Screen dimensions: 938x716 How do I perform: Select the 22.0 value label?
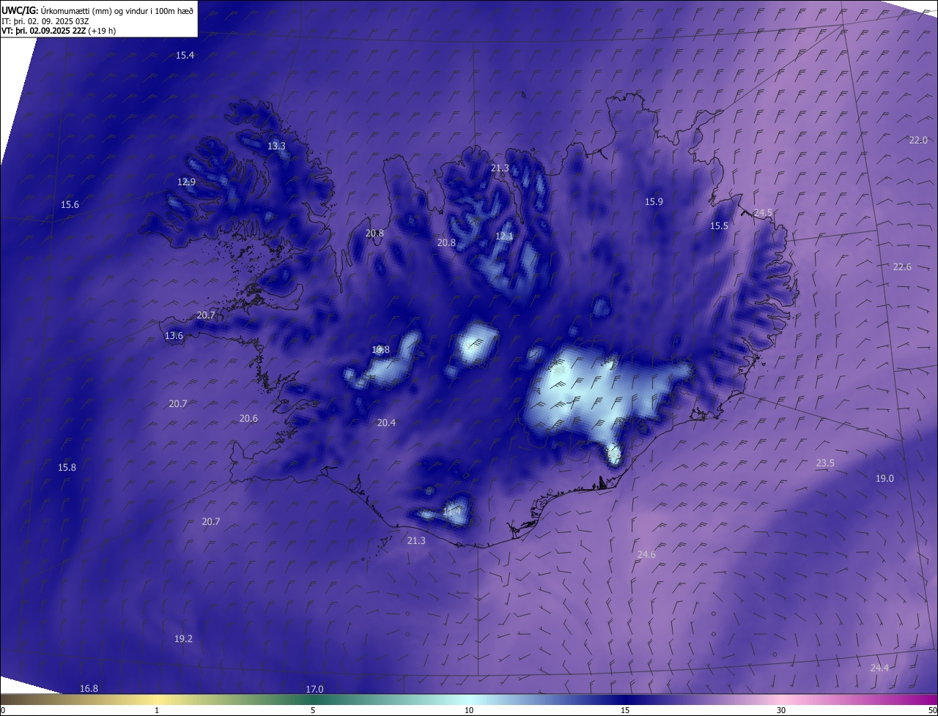click(x=918, y=141)
